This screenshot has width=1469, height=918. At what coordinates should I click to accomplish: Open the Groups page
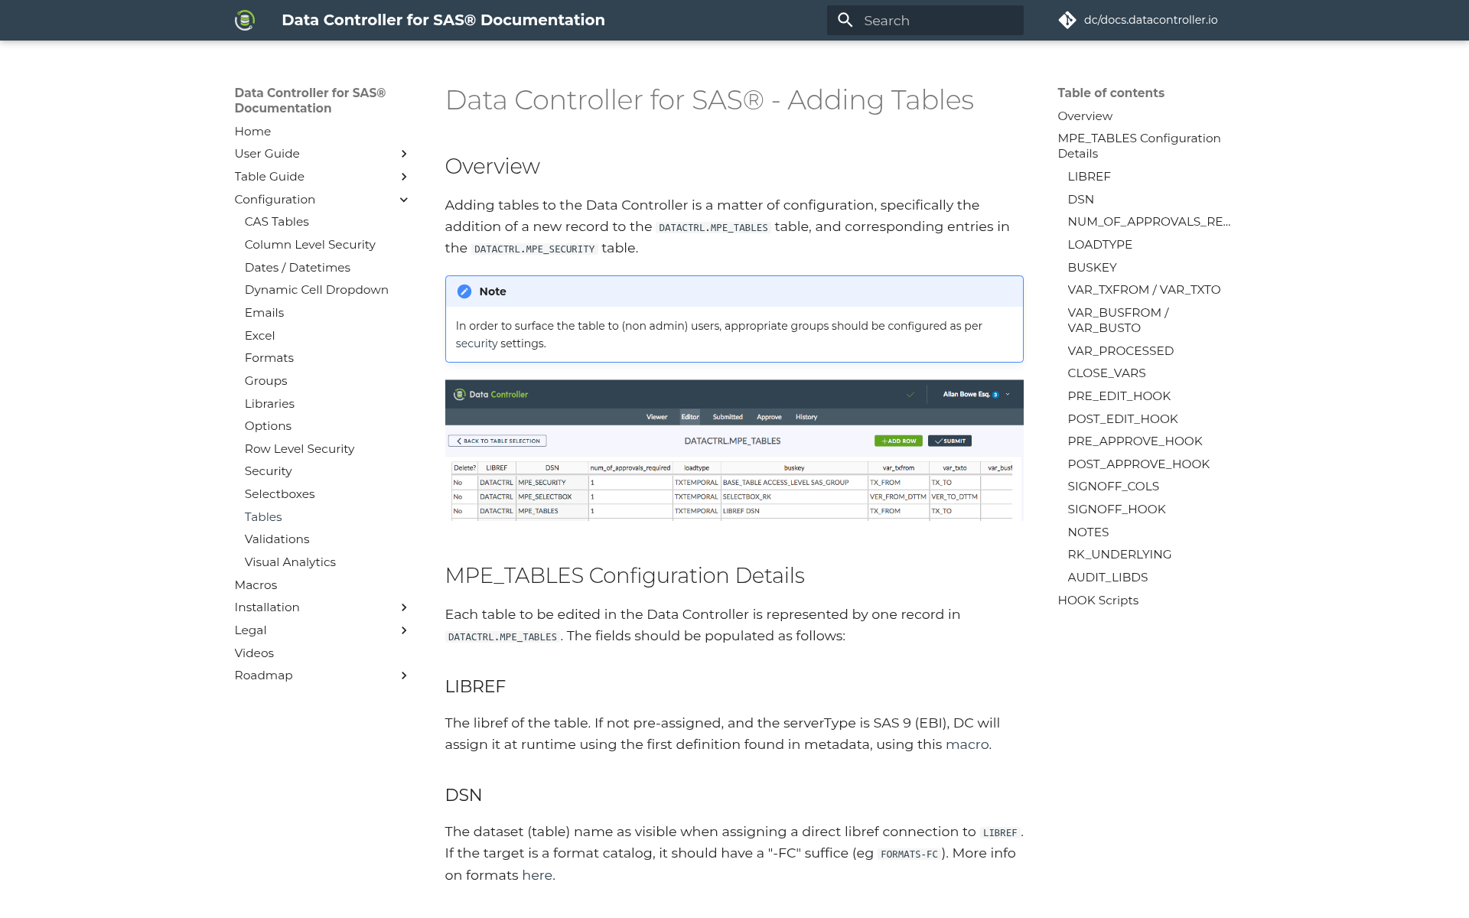[265, 381]
